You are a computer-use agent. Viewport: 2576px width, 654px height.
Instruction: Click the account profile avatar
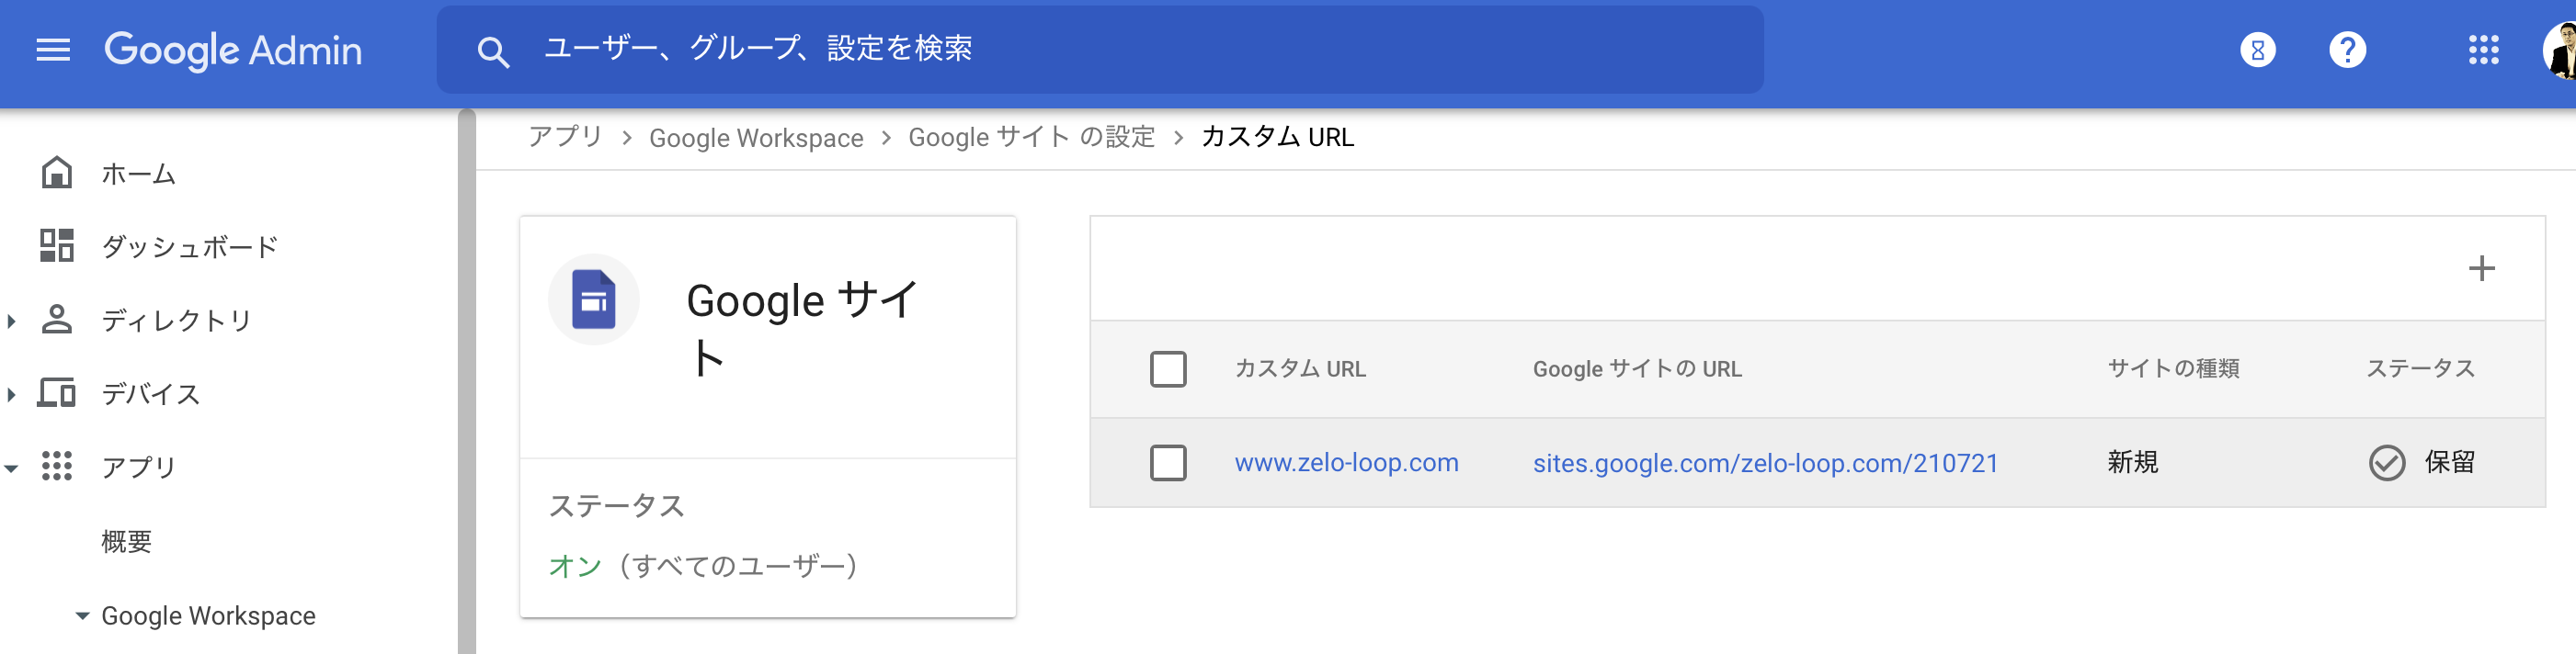coord(2560,50)
